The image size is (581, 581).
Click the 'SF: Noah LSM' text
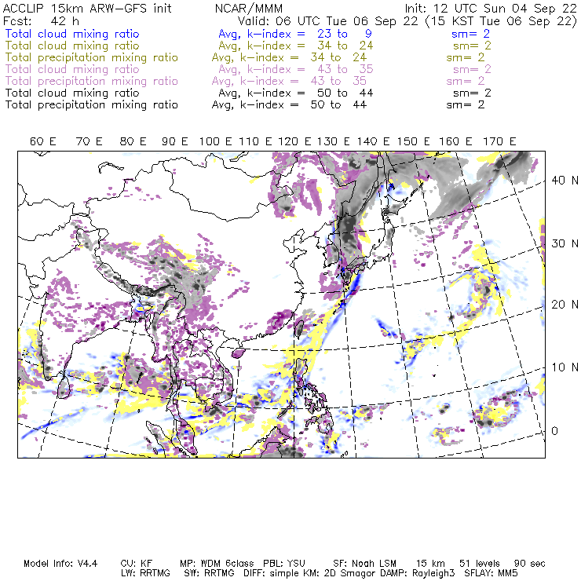pos(364,564)
